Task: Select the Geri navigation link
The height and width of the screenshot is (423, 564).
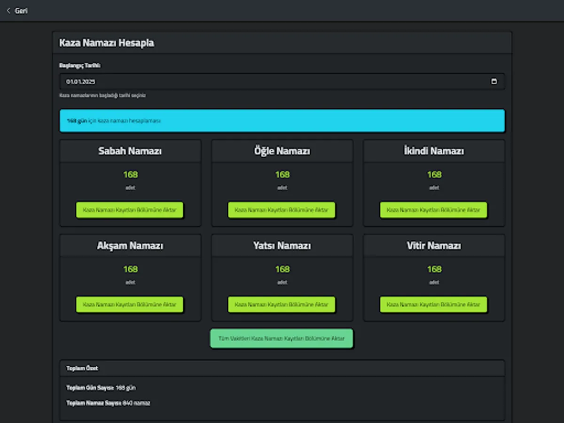Action: (x=21, y=10)
